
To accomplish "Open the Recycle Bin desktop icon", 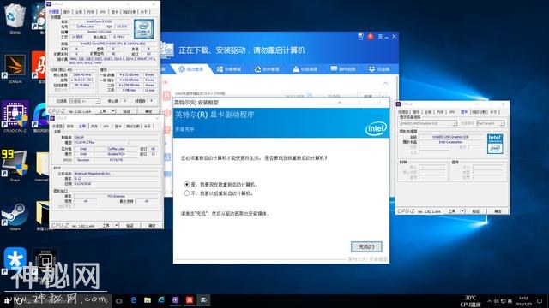I will [15, 18].
